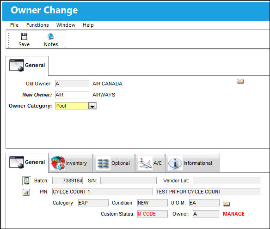This screenshot has width=270, height=229.
Task: Click the P/N field CYLCE COUNT 1
Action: pyautogui.click(x=103, y=192)
